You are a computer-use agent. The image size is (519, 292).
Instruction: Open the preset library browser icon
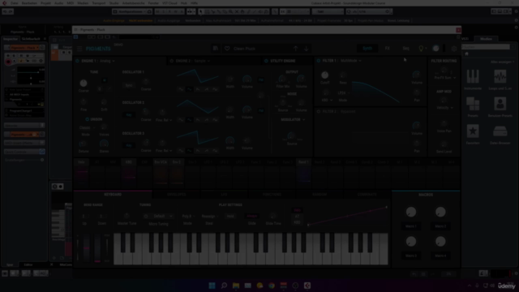216,49
